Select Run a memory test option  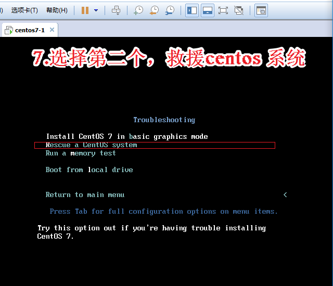(81, 153)
